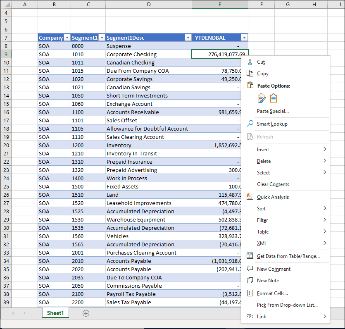Select column B header
The image size is (345, 329).
[x=54, y=5]
